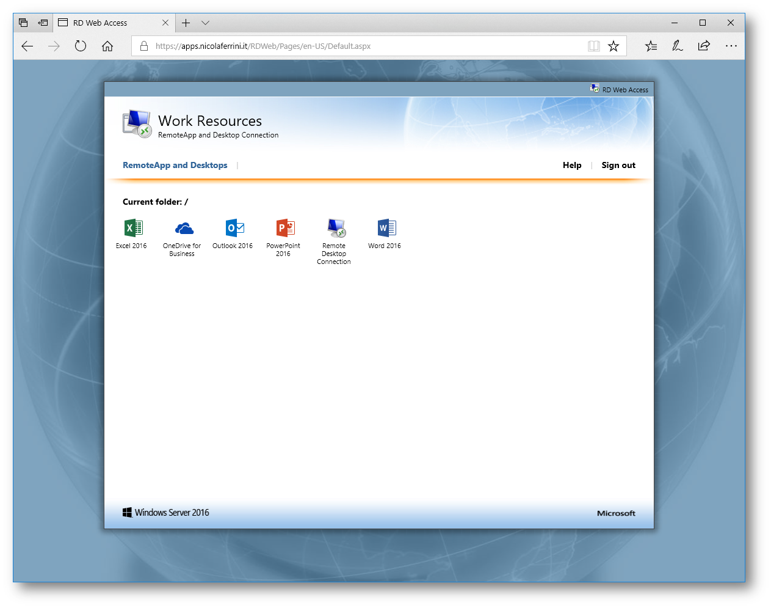Viewport: 771px width, 608px height.
Task: Click the Work Resources computer logo icon
Action: (137, 123)
